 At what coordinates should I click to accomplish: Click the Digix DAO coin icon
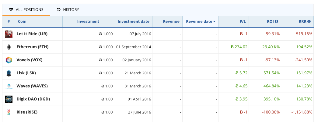9,99
